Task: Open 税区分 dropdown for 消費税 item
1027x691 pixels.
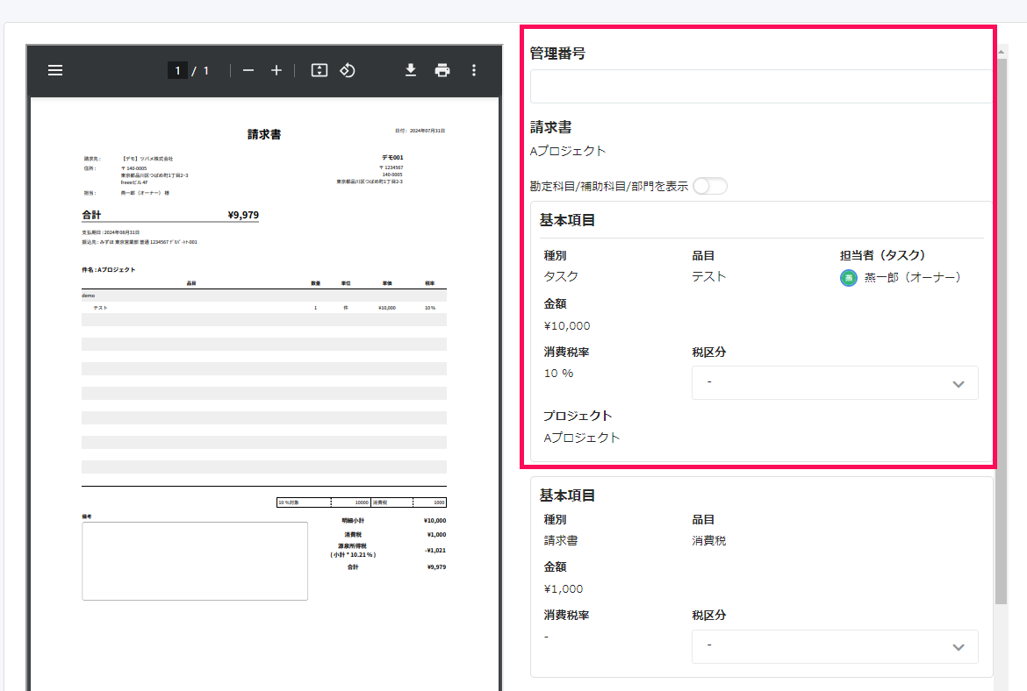Action: pos(835,646)
